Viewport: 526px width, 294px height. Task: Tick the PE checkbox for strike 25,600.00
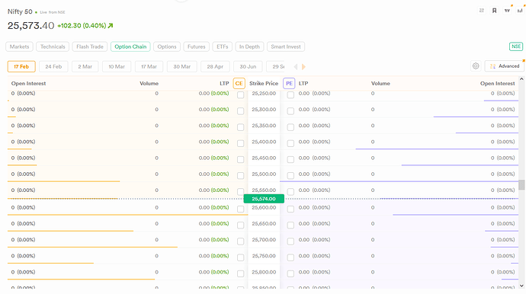pos(290,209)
